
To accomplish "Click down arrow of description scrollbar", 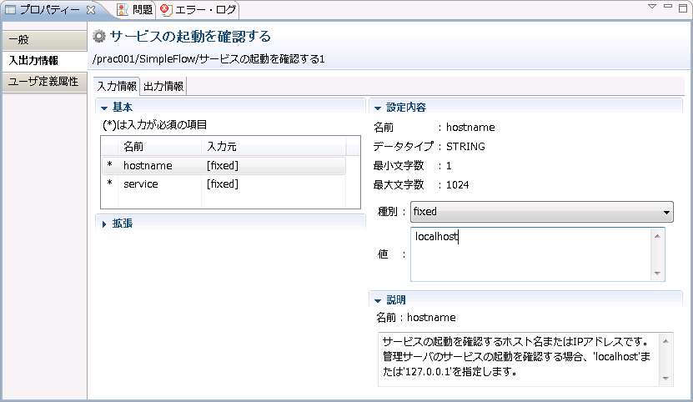I will pos(665,379).
